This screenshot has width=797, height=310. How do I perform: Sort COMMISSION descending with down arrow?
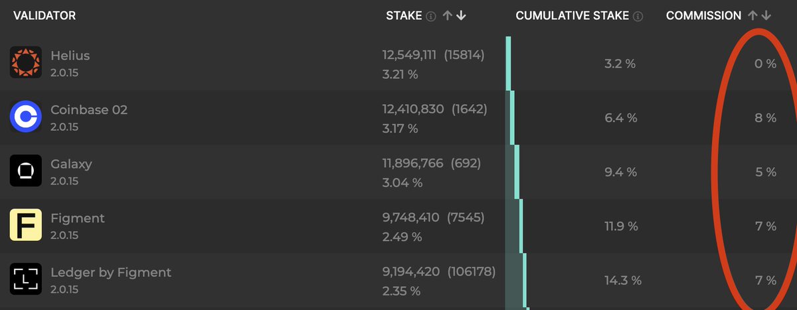pos(766,15)
